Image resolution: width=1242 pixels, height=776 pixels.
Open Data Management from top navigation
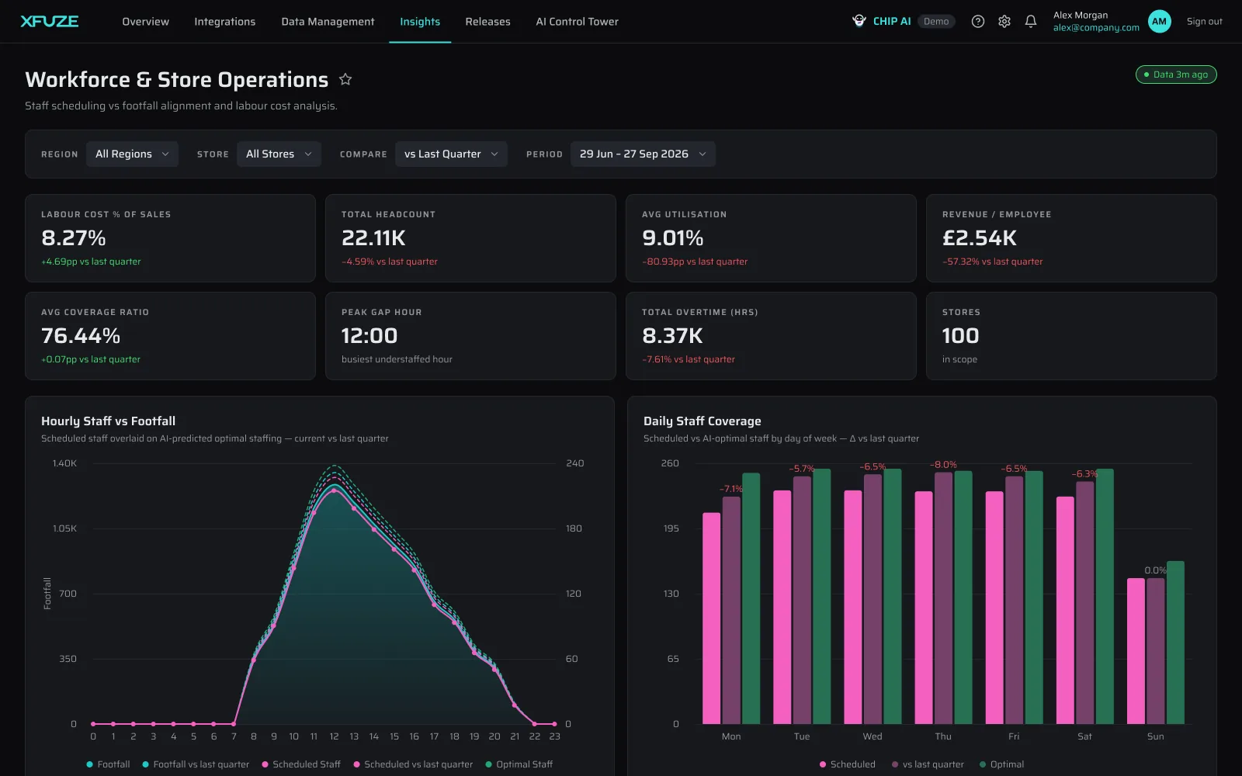(328, 22)
